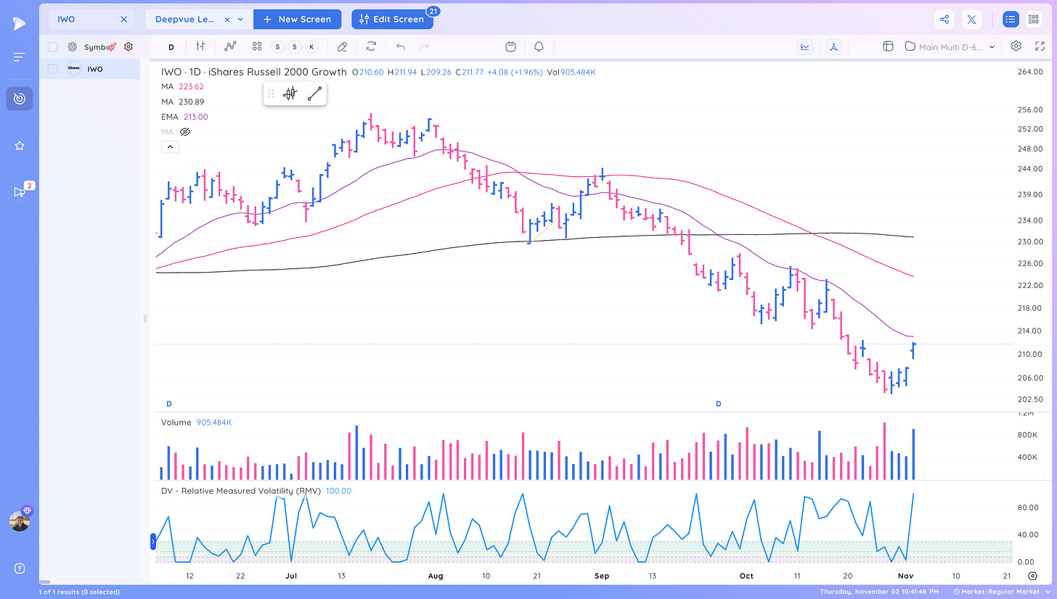The height and width of the screenshot is (599, 1057).
Task: Open the alerts bell icon
Action: pos(539,46)
